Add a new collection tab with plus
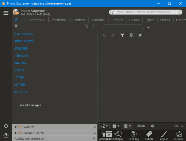Screen dimensions: 186x141 click(x=148, y=28)
